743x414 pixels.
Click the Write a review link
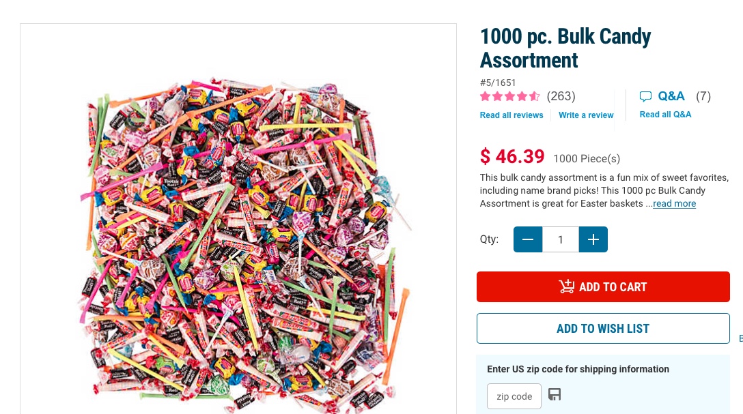pyautogui.click(x=586, y=115)
